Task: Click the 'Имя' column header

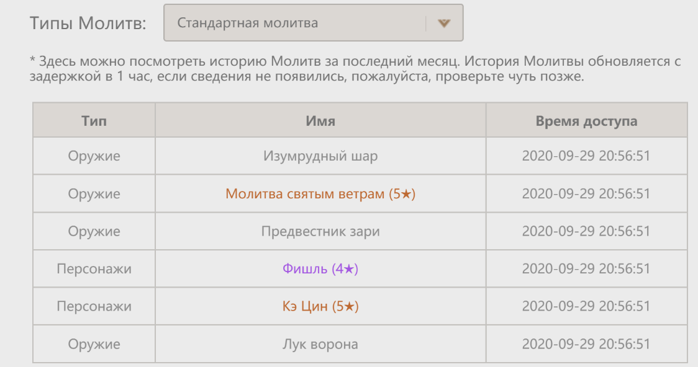Action: (x=320, y=120)
